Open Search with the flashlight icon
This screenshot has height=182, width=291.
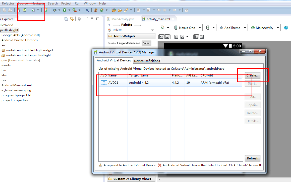126,10
